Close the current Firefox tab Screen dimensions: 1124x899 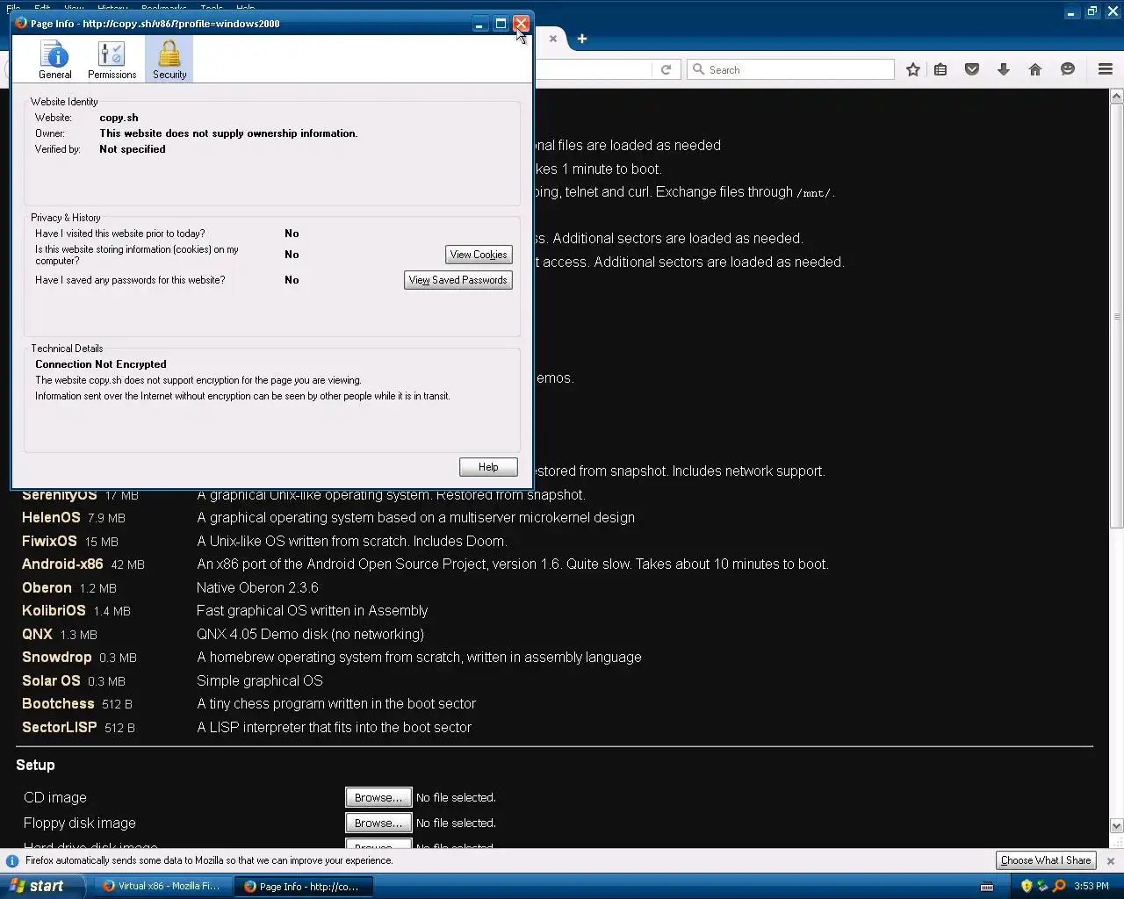pyautogui.click(x=553, y=39)
